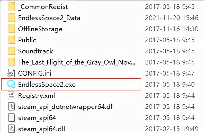Click the Registry.xml file name
The image size is (204, 133).
37,96
